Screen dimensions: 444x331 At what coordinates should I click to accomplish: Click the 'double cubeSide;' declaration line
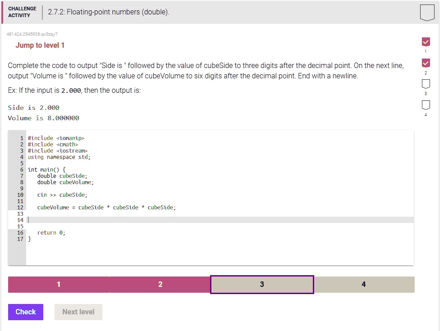point(62,176)
